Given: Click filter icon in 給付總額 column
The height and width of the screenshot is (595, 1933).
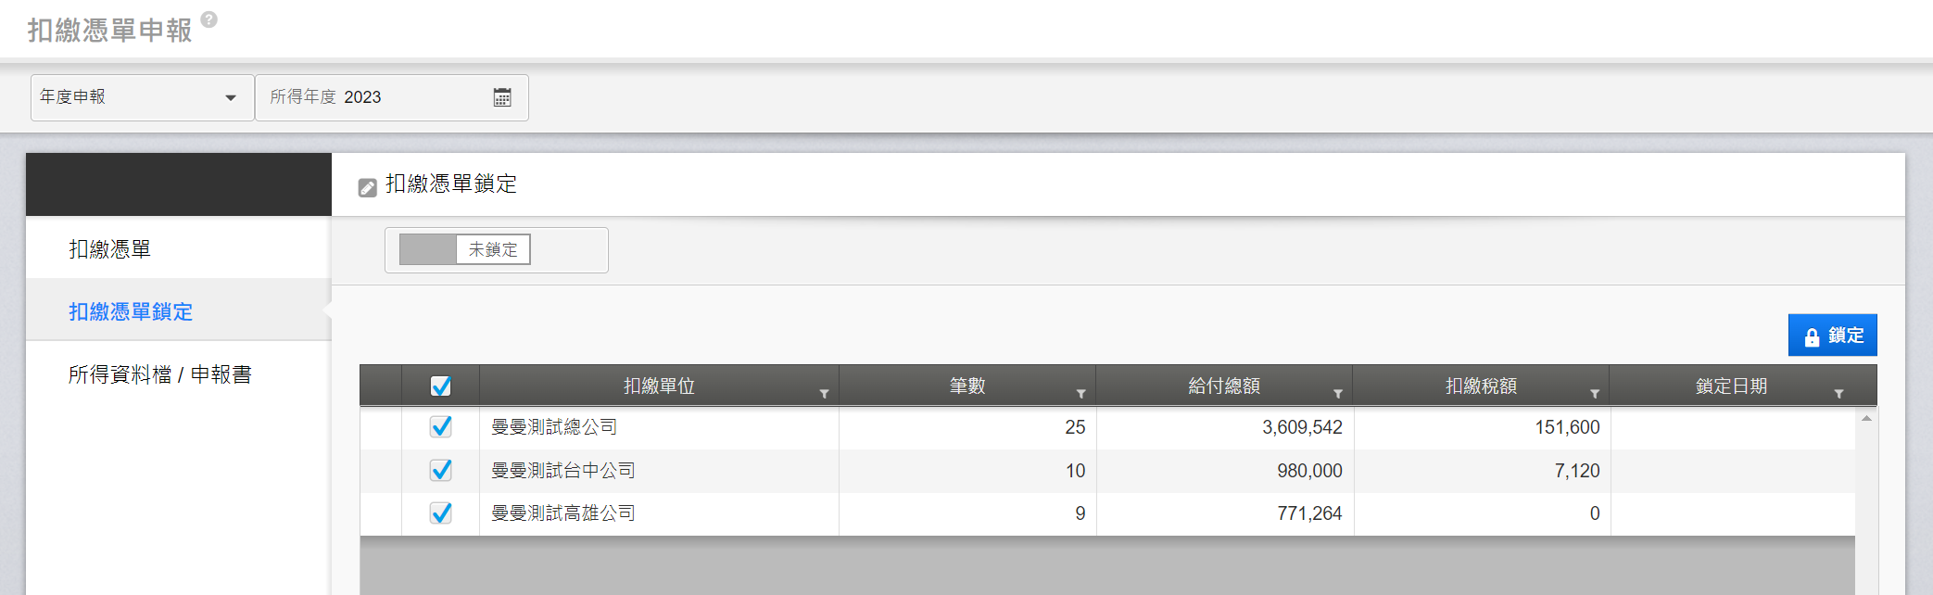Looking at the screenshot, I should [1337, 394].
